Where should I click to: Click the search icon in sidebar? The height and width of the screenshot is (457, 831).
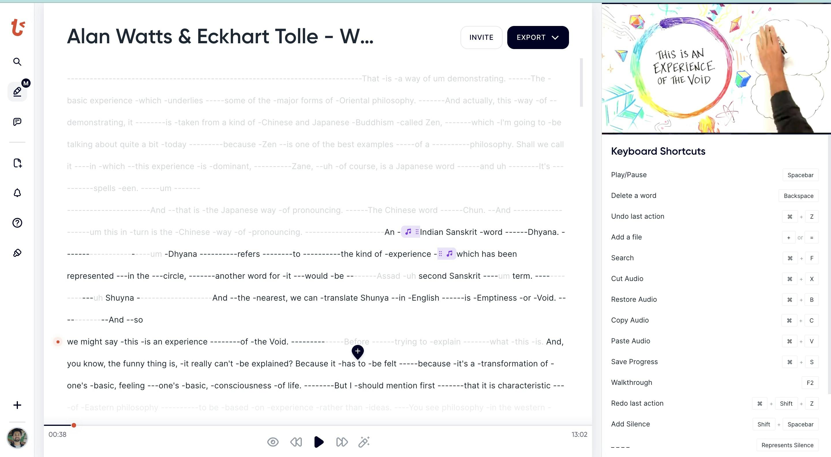pos(17,61)
